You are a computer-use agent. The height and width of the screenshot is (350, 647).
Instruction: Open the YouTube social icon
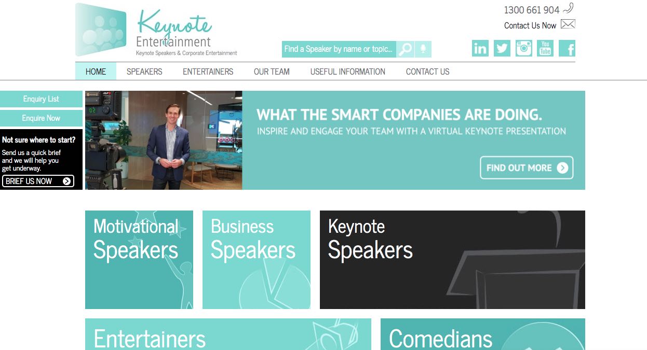pyautogui.click(x=545, y=48)
